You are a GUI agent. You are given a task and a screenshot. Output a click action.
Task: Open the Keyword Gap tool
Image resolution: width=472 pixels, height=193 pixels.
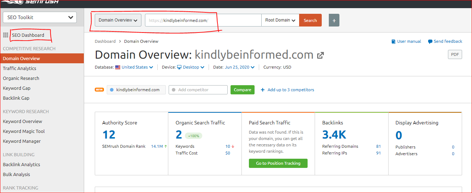tap(17, 88)
